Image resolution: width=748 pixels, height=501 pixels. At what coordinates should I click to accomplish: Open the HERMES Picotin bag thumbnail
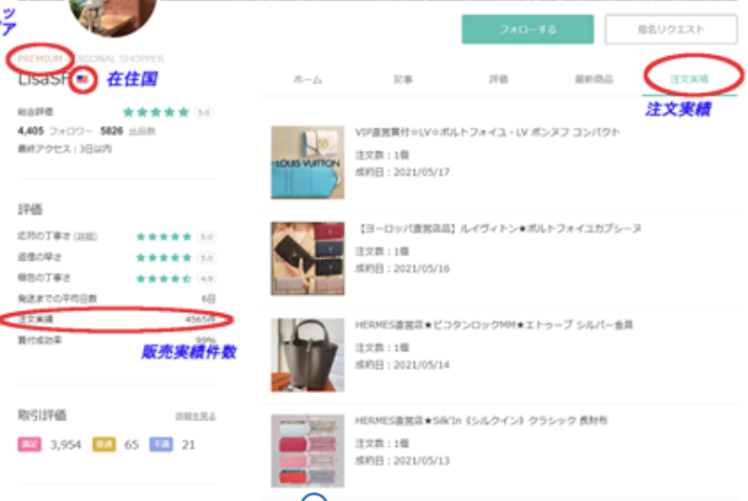pos(306,354)
